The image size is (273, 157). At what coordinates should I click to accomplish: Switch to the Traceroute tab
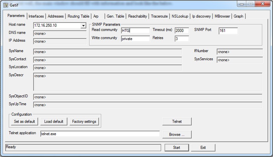click(x=159, y=16)
